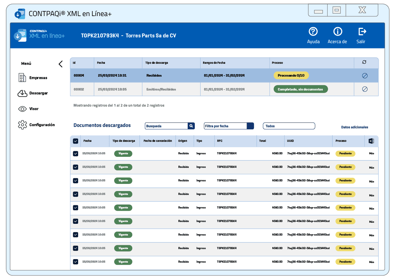Export documents table to Excel

(371, 141)
